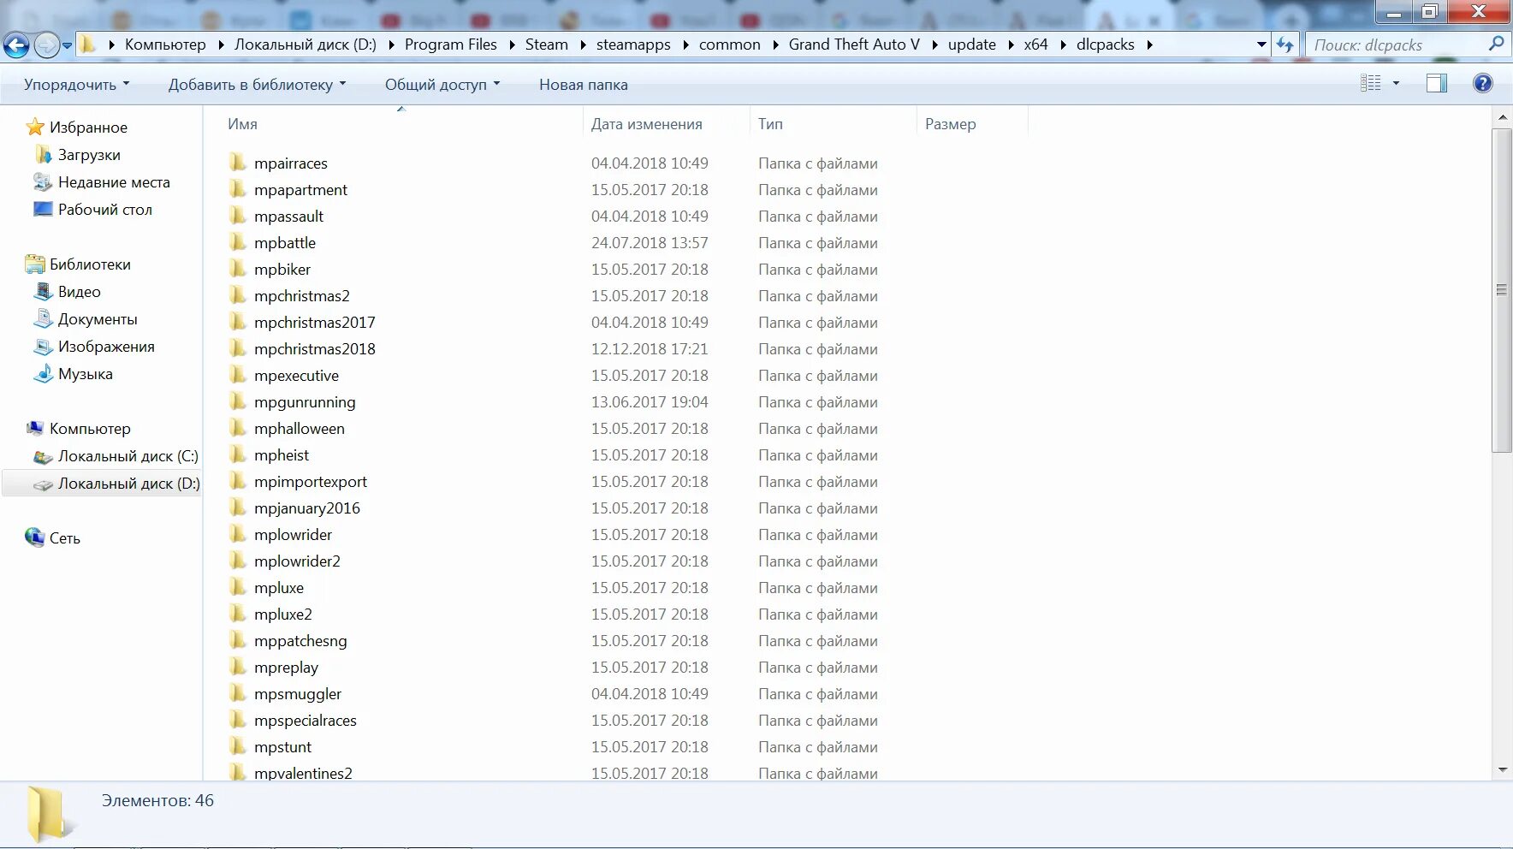Screen dimensions: 1513x849
Task: Click the Загрузки folder icon
Action: pyautogui.click(x=44, y=154)
